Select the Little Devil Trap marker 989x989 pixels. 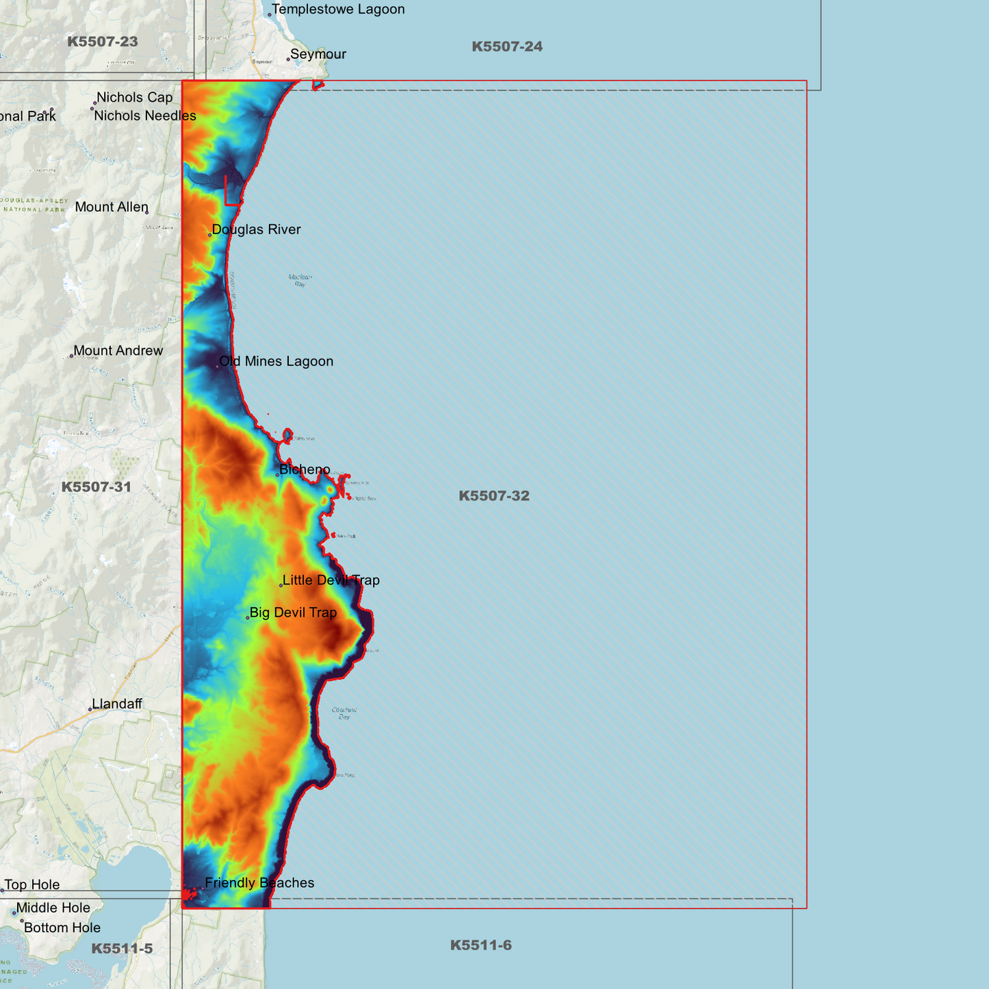tap(281, 586)
